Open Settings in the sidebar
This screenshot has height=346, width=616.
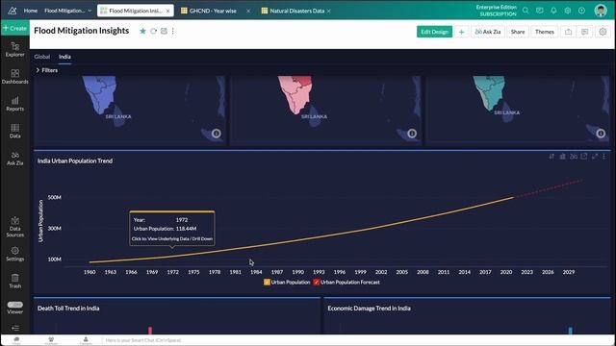point(15,254)
